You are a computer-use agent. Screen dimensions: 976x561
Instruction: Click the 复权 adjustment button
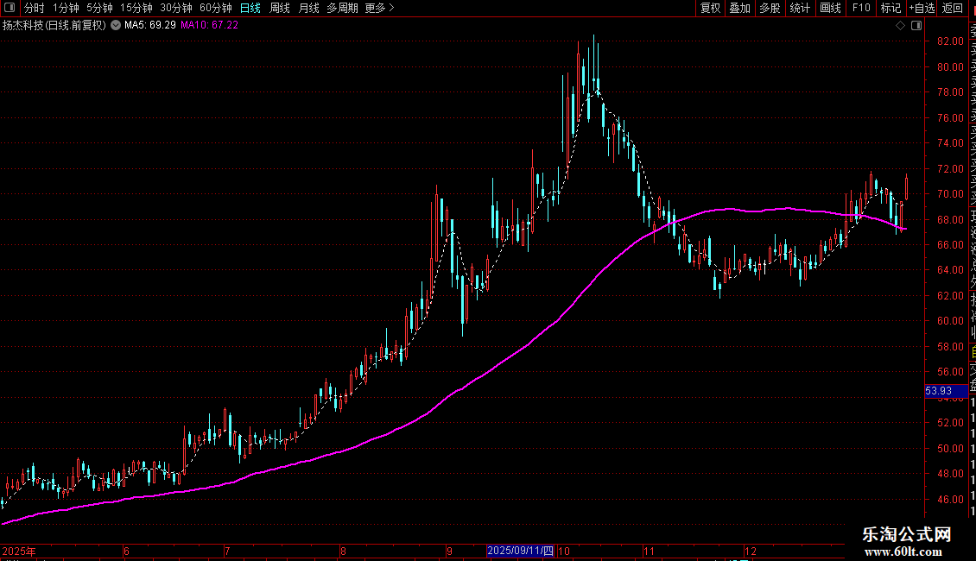tap(710, 8)
